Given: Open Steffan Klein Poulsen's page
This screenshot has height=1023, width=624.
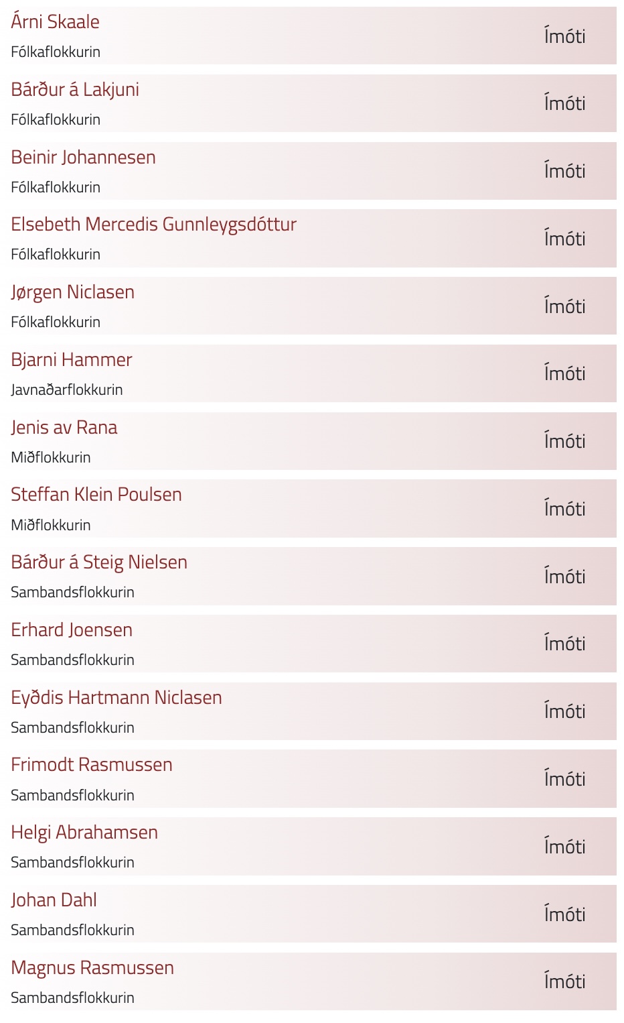Looking at the screenshot, I should coord(96,495).
